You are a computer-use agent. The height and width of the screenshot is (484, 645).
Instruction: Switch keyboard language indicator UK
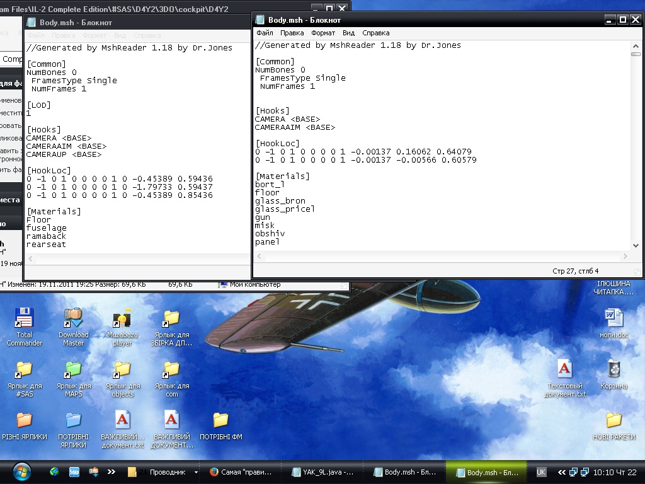coord(541,472)
